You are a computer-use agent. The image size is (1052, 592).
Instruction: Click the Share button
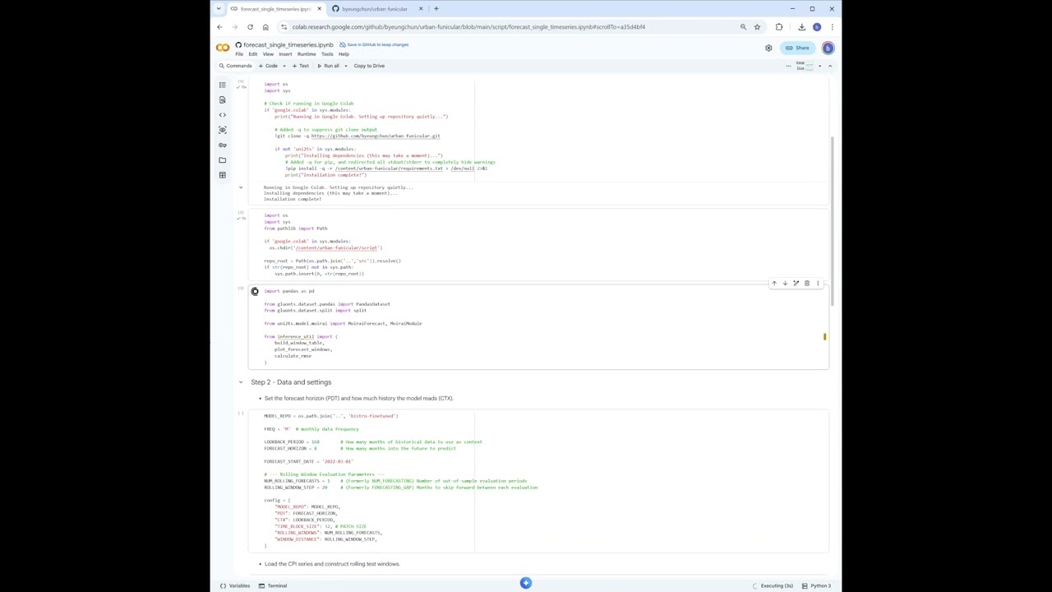pyautogui.click(x=797, y=48)
